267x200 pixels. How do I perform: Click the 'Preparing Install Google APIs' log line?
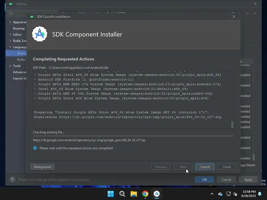[122, 112]
